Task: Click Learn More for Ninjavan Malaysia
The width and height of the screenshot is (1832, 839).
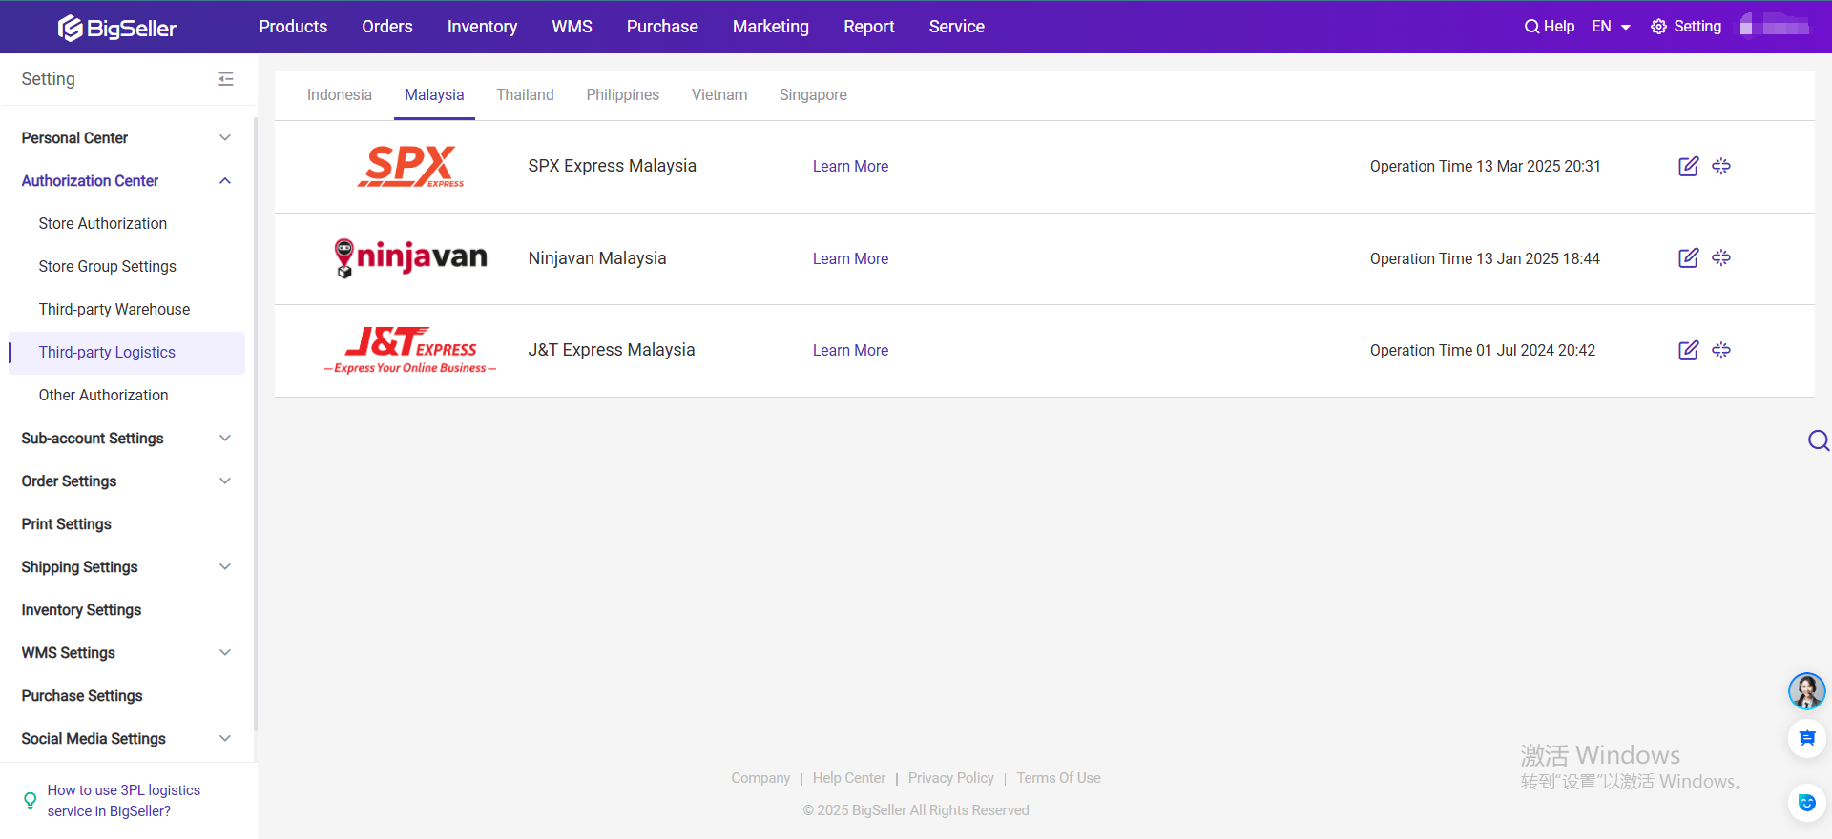Action: click(x=850, y=258)
